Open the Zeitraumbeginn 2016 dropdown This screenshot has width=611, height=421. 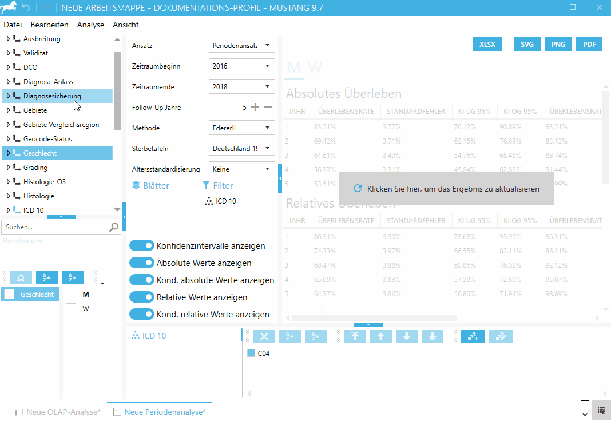coord(242,66)
